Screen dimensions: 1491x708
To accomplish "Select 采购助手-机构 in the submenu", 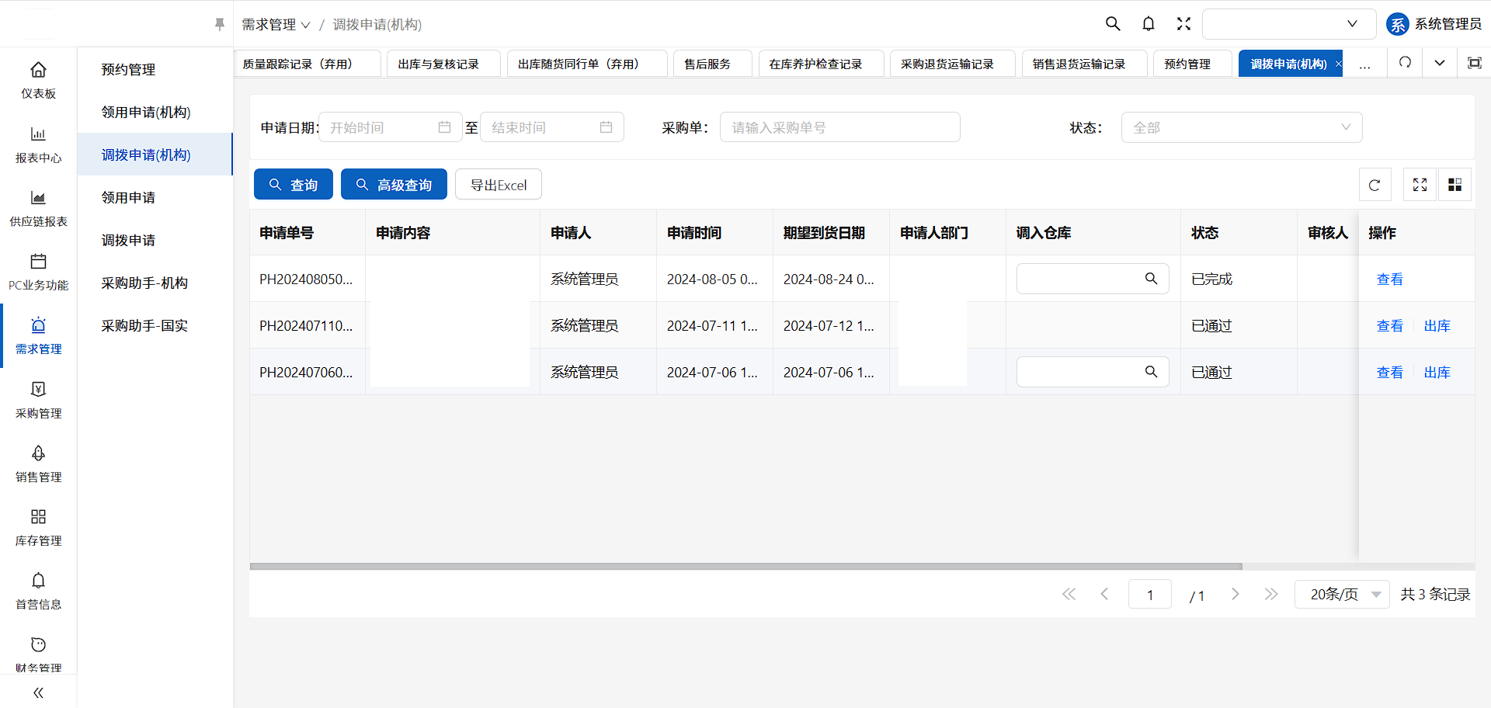I will pos(144,283).
